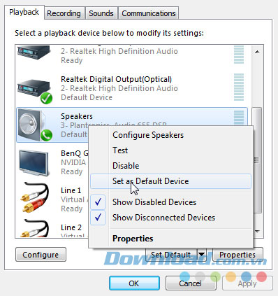Screen dimensions: 278x296
Task: Click the Properties button below the list
Action: click(x=237, y=255)
